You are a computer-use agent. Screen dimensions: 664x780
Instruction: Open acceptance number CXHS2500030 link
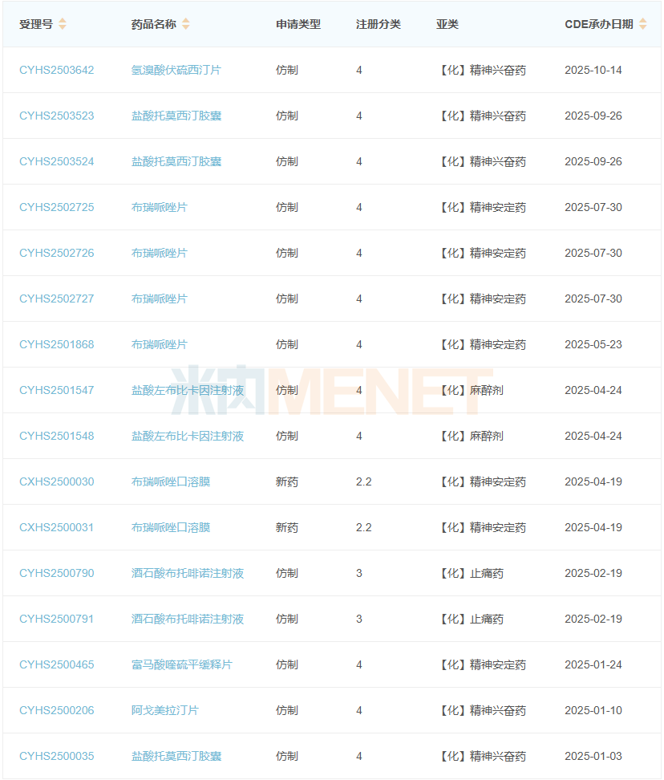56,481
